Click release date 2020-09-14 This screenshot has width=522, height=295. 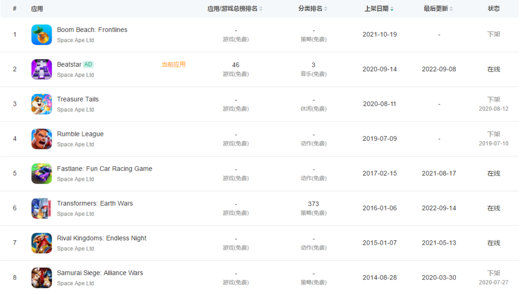pyautogui.click(x=379, y=69)
